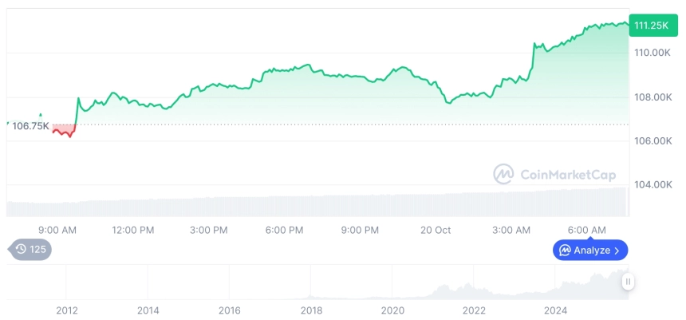Viewport: 686px width, 320px height.
Task: Select 2014 on the history timeline
Action: coord(148,310)
